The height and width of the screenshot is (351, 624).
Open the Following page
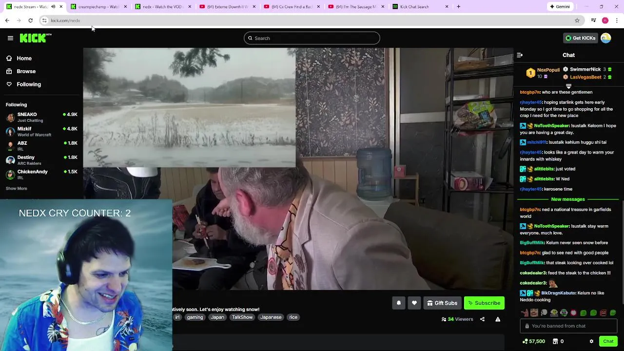tap(29, 84)
